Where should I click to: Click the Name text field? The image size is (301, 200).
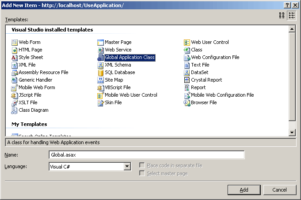coord(146,155)
